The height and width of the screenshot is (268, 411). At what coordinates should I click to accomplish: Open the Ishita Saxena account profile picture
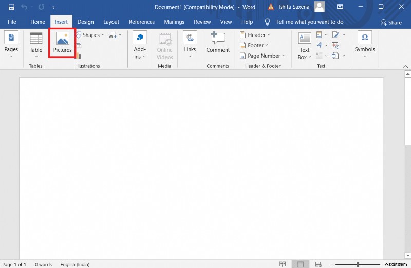point(319,7)
